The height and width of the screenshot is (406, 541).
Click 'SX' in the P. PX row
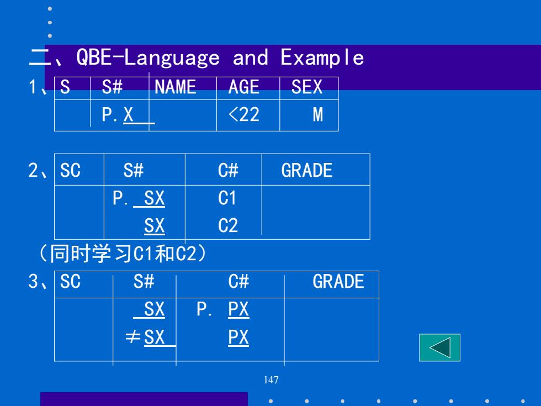click(149, 309)
